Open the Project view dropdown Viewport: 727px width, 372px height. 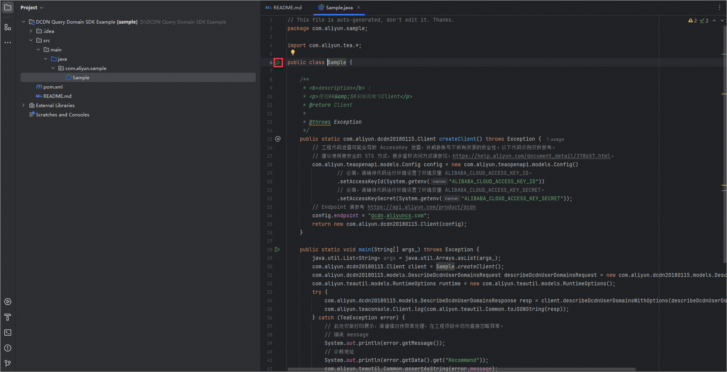32,7
